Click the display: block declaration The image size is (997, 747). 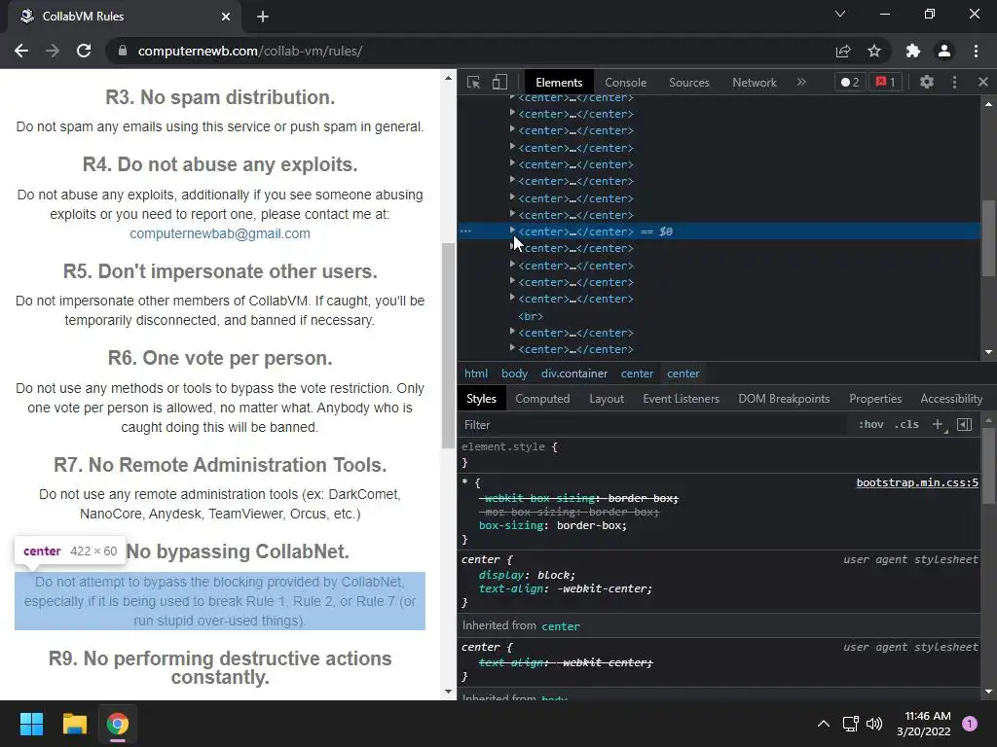pos(527,575)
